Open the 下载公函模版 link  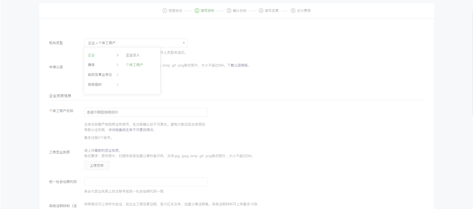238,65
